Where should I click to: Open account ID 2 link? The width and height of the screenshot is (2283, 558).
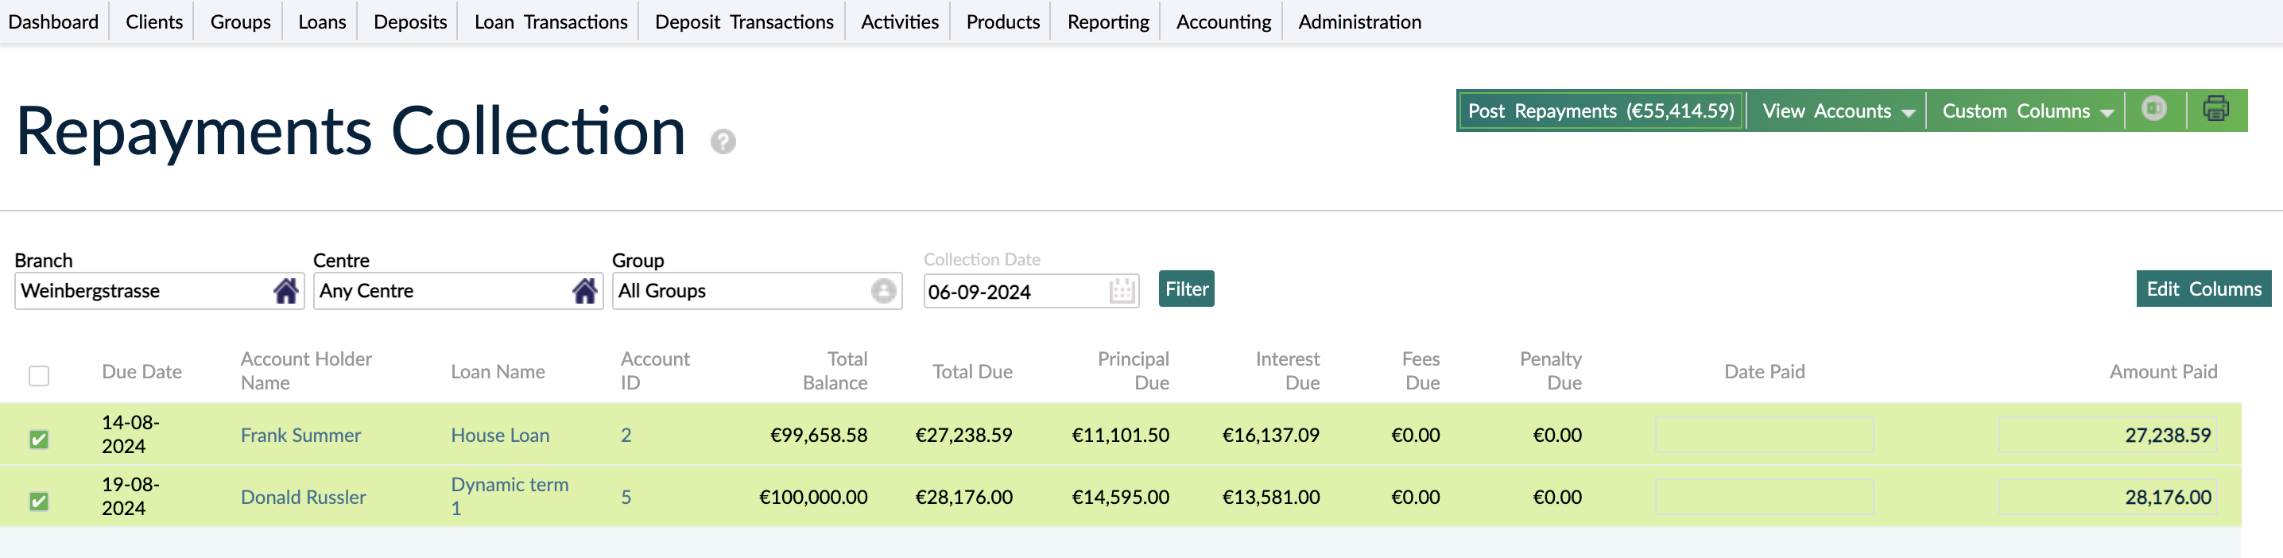[626, 435]
